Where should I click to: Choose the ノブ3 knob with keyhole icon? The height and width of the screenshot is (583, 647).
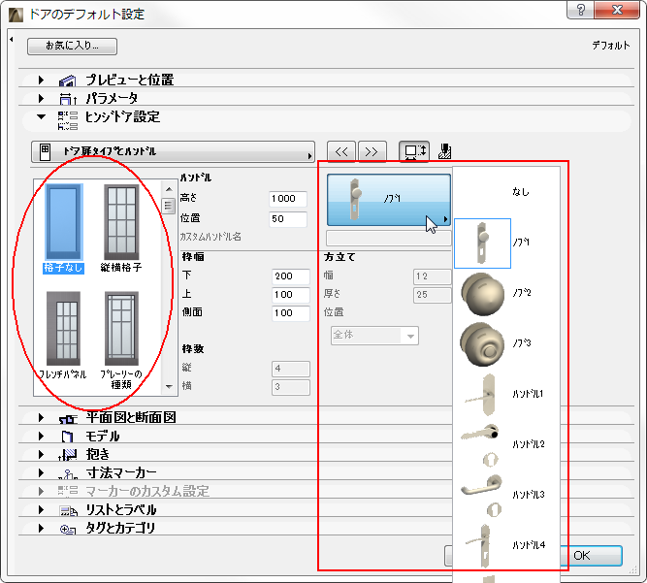482,344
